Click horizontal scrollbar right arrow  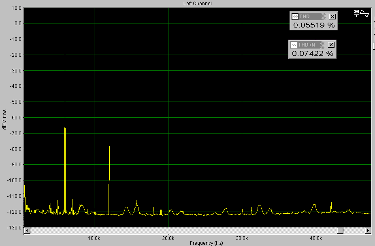pyautogui.click(x=368, y=231)
